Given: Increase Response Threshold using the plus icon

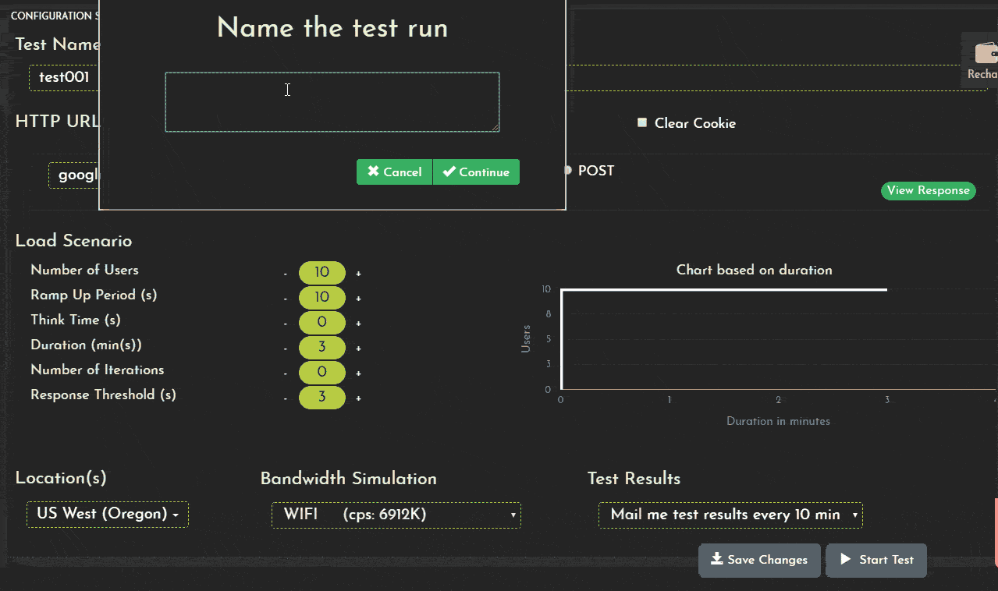Looking at the screenshot, I should [x=358, y=397].
